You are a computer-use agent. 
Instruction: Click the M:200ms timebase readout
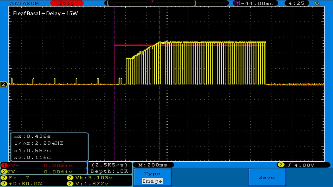(x=153, y=165)
